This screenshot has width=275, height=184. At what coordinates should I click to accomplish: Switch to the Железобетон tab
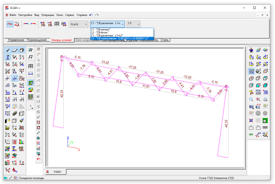[x=149, y=40]
